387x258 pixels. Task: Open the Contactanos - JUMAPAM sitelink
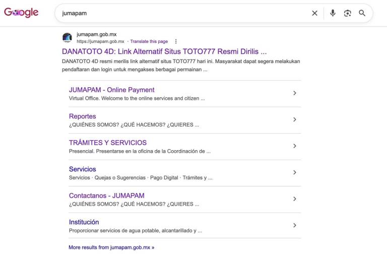107,196
